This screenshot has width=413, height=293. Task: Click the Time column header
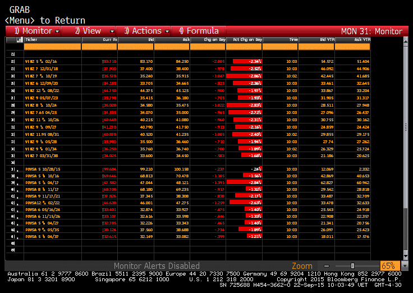(281, 40)
